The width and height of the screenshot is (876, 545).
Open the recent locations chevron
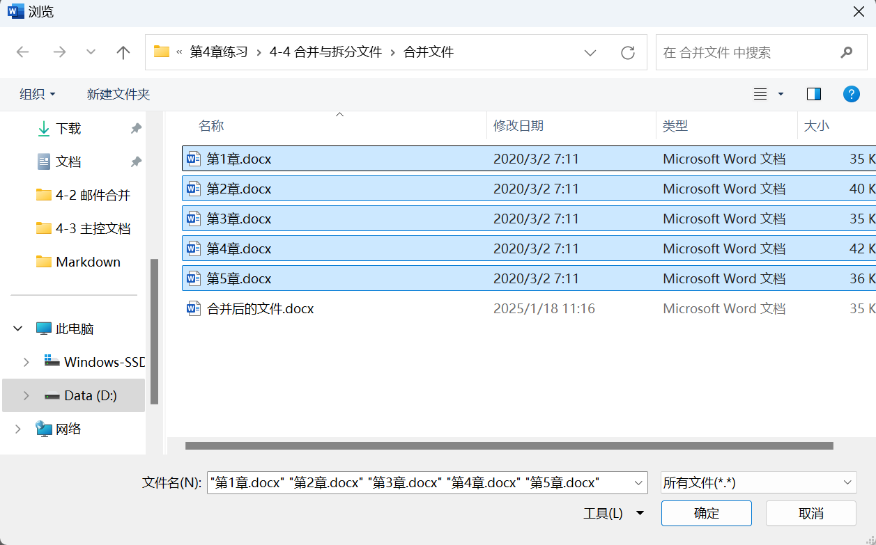pos(91,52)
